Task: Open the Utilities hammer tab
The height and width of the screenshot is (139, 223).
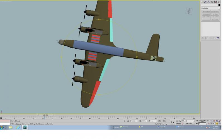Action: 219,2
